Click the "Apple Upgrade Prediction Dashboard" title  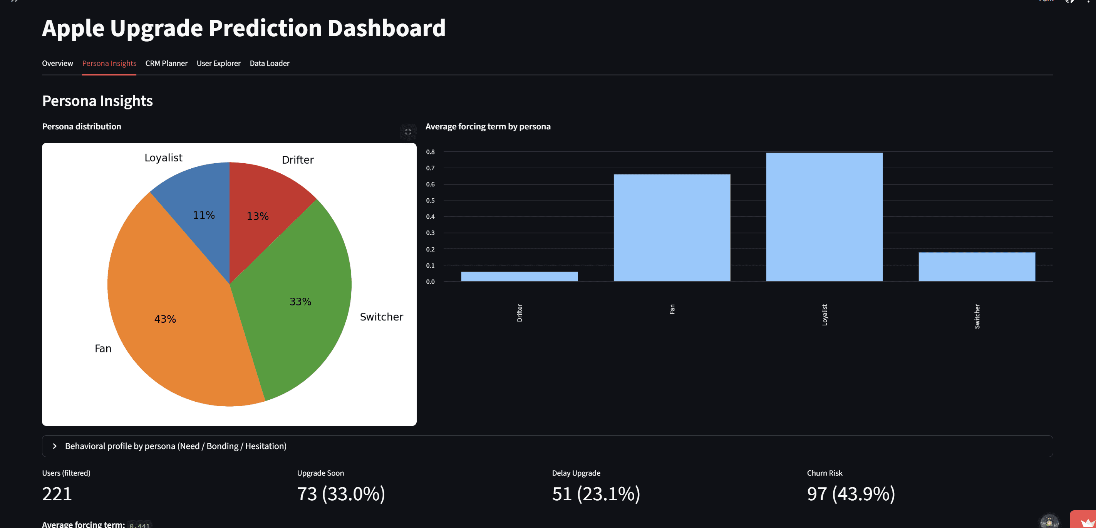pyautogui.click(x=244, y=28)
